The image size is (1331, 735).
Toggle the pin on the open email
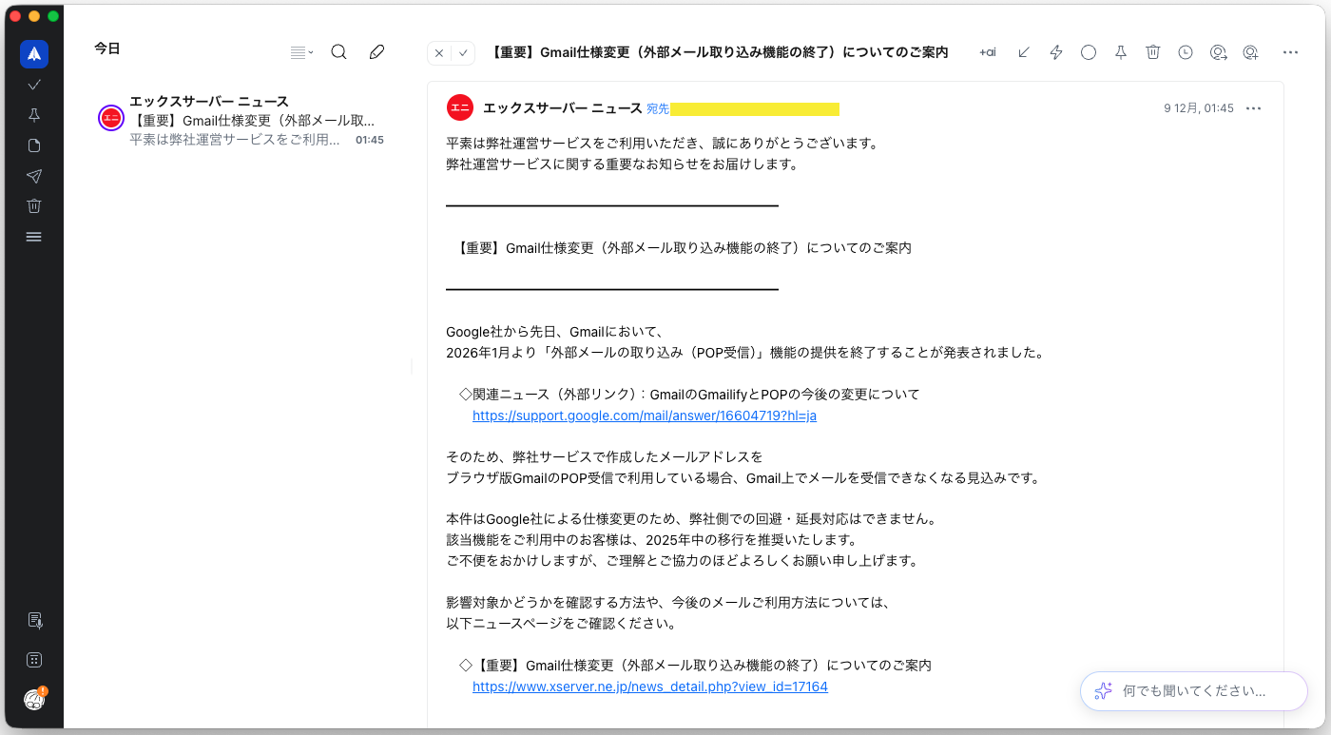1120,52
